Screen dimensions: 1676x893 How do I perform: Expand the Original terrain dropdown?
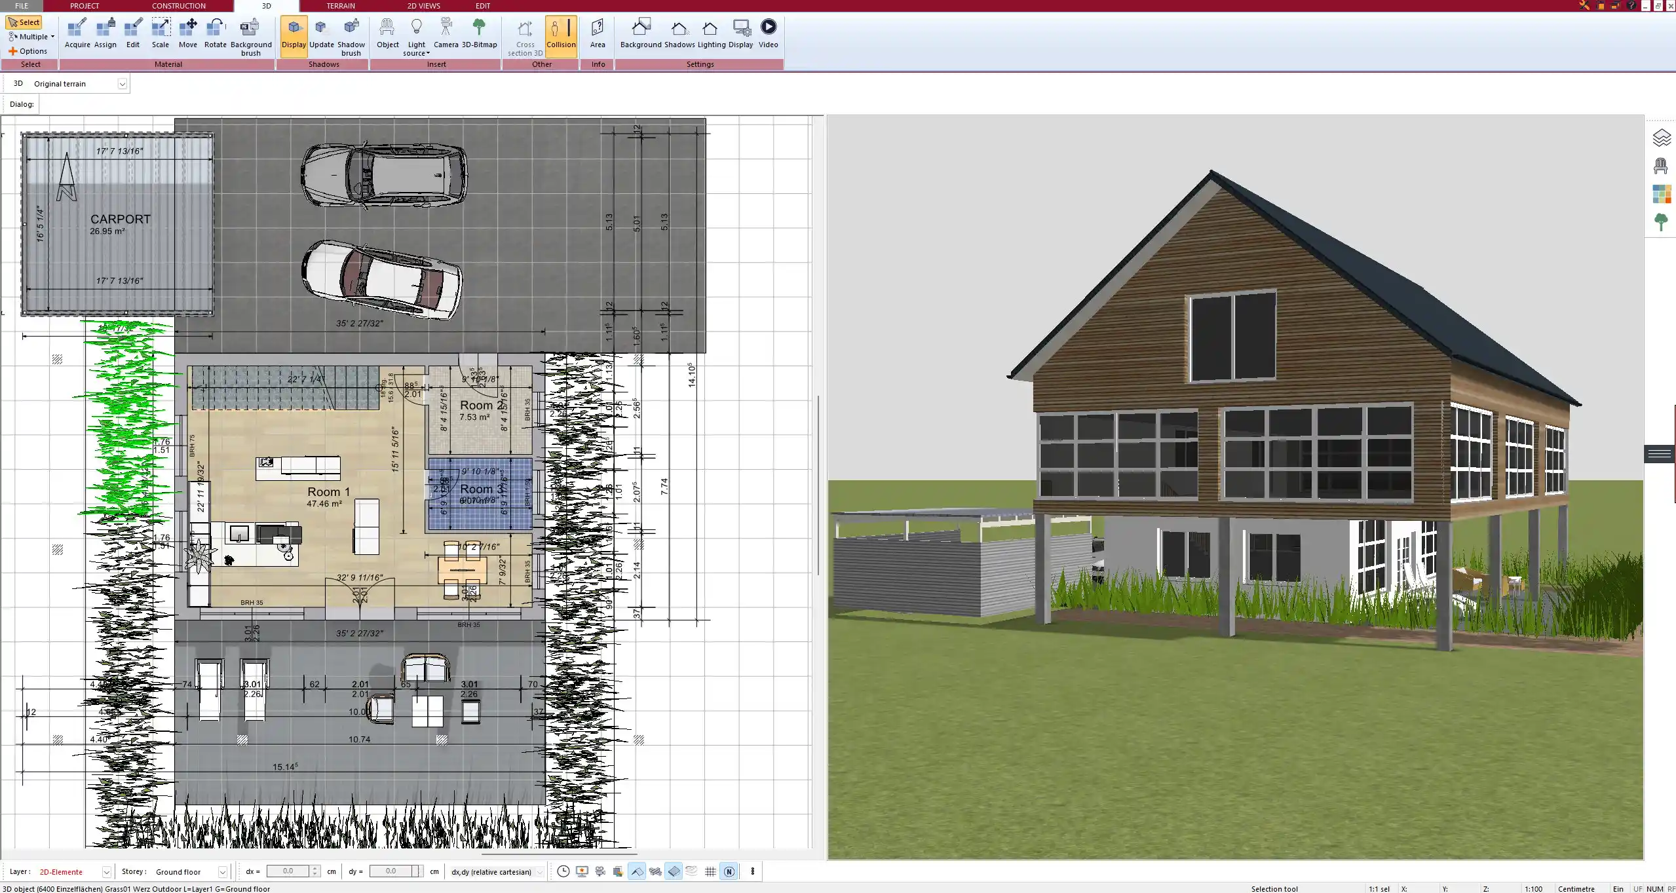(122, 84)
